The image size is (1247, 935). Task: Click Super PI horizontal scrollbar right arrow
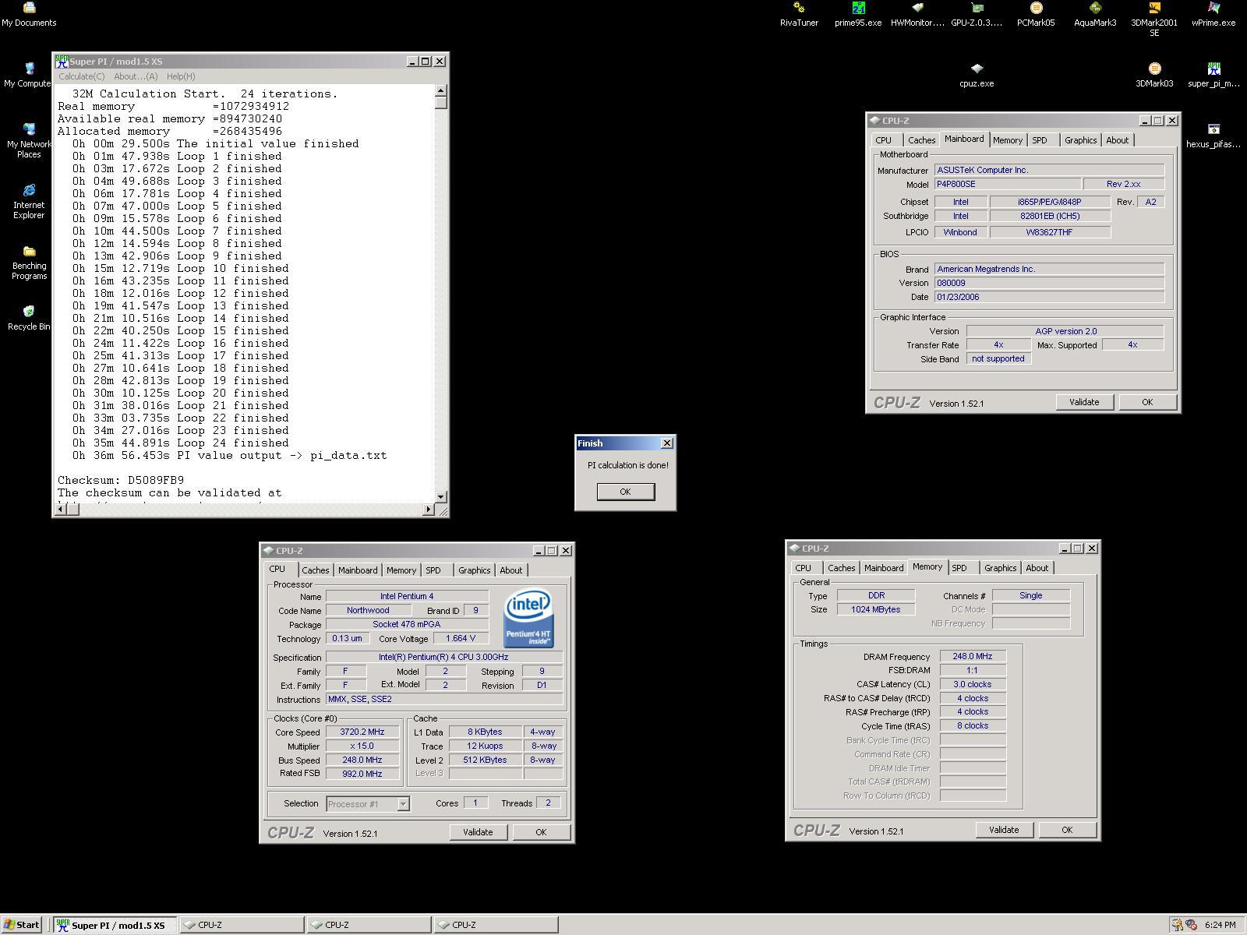point(429,510)
